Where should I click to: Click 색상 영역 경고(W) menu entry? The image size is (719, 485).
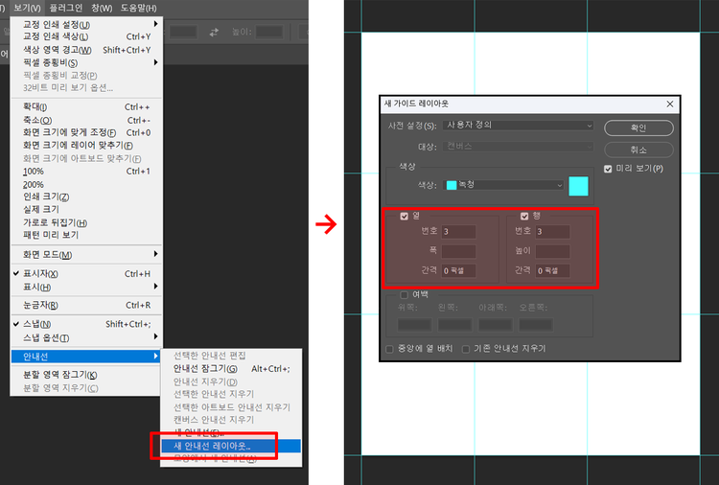pos(85,50)
